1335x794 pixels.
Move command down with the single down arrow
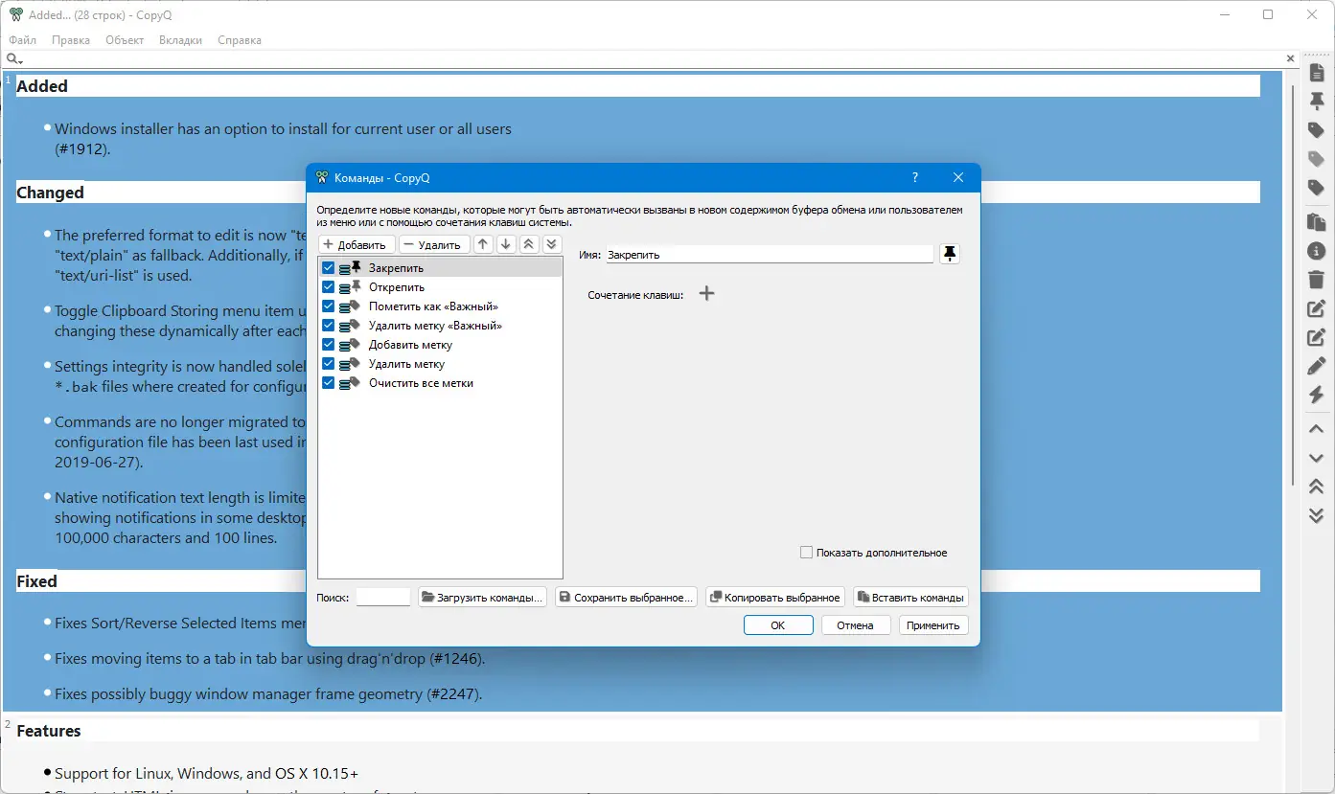tap(506, 244)
